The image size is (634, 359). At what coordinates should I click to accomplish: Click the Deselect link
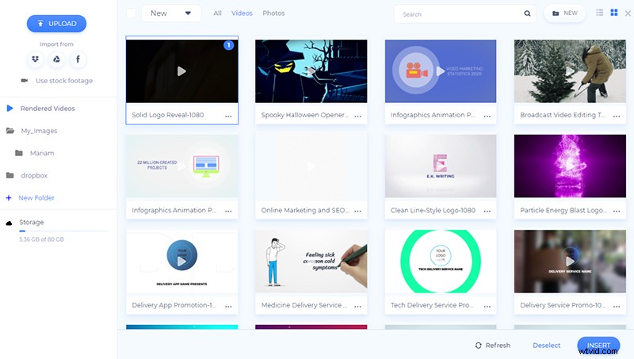(x=546, y=346)
